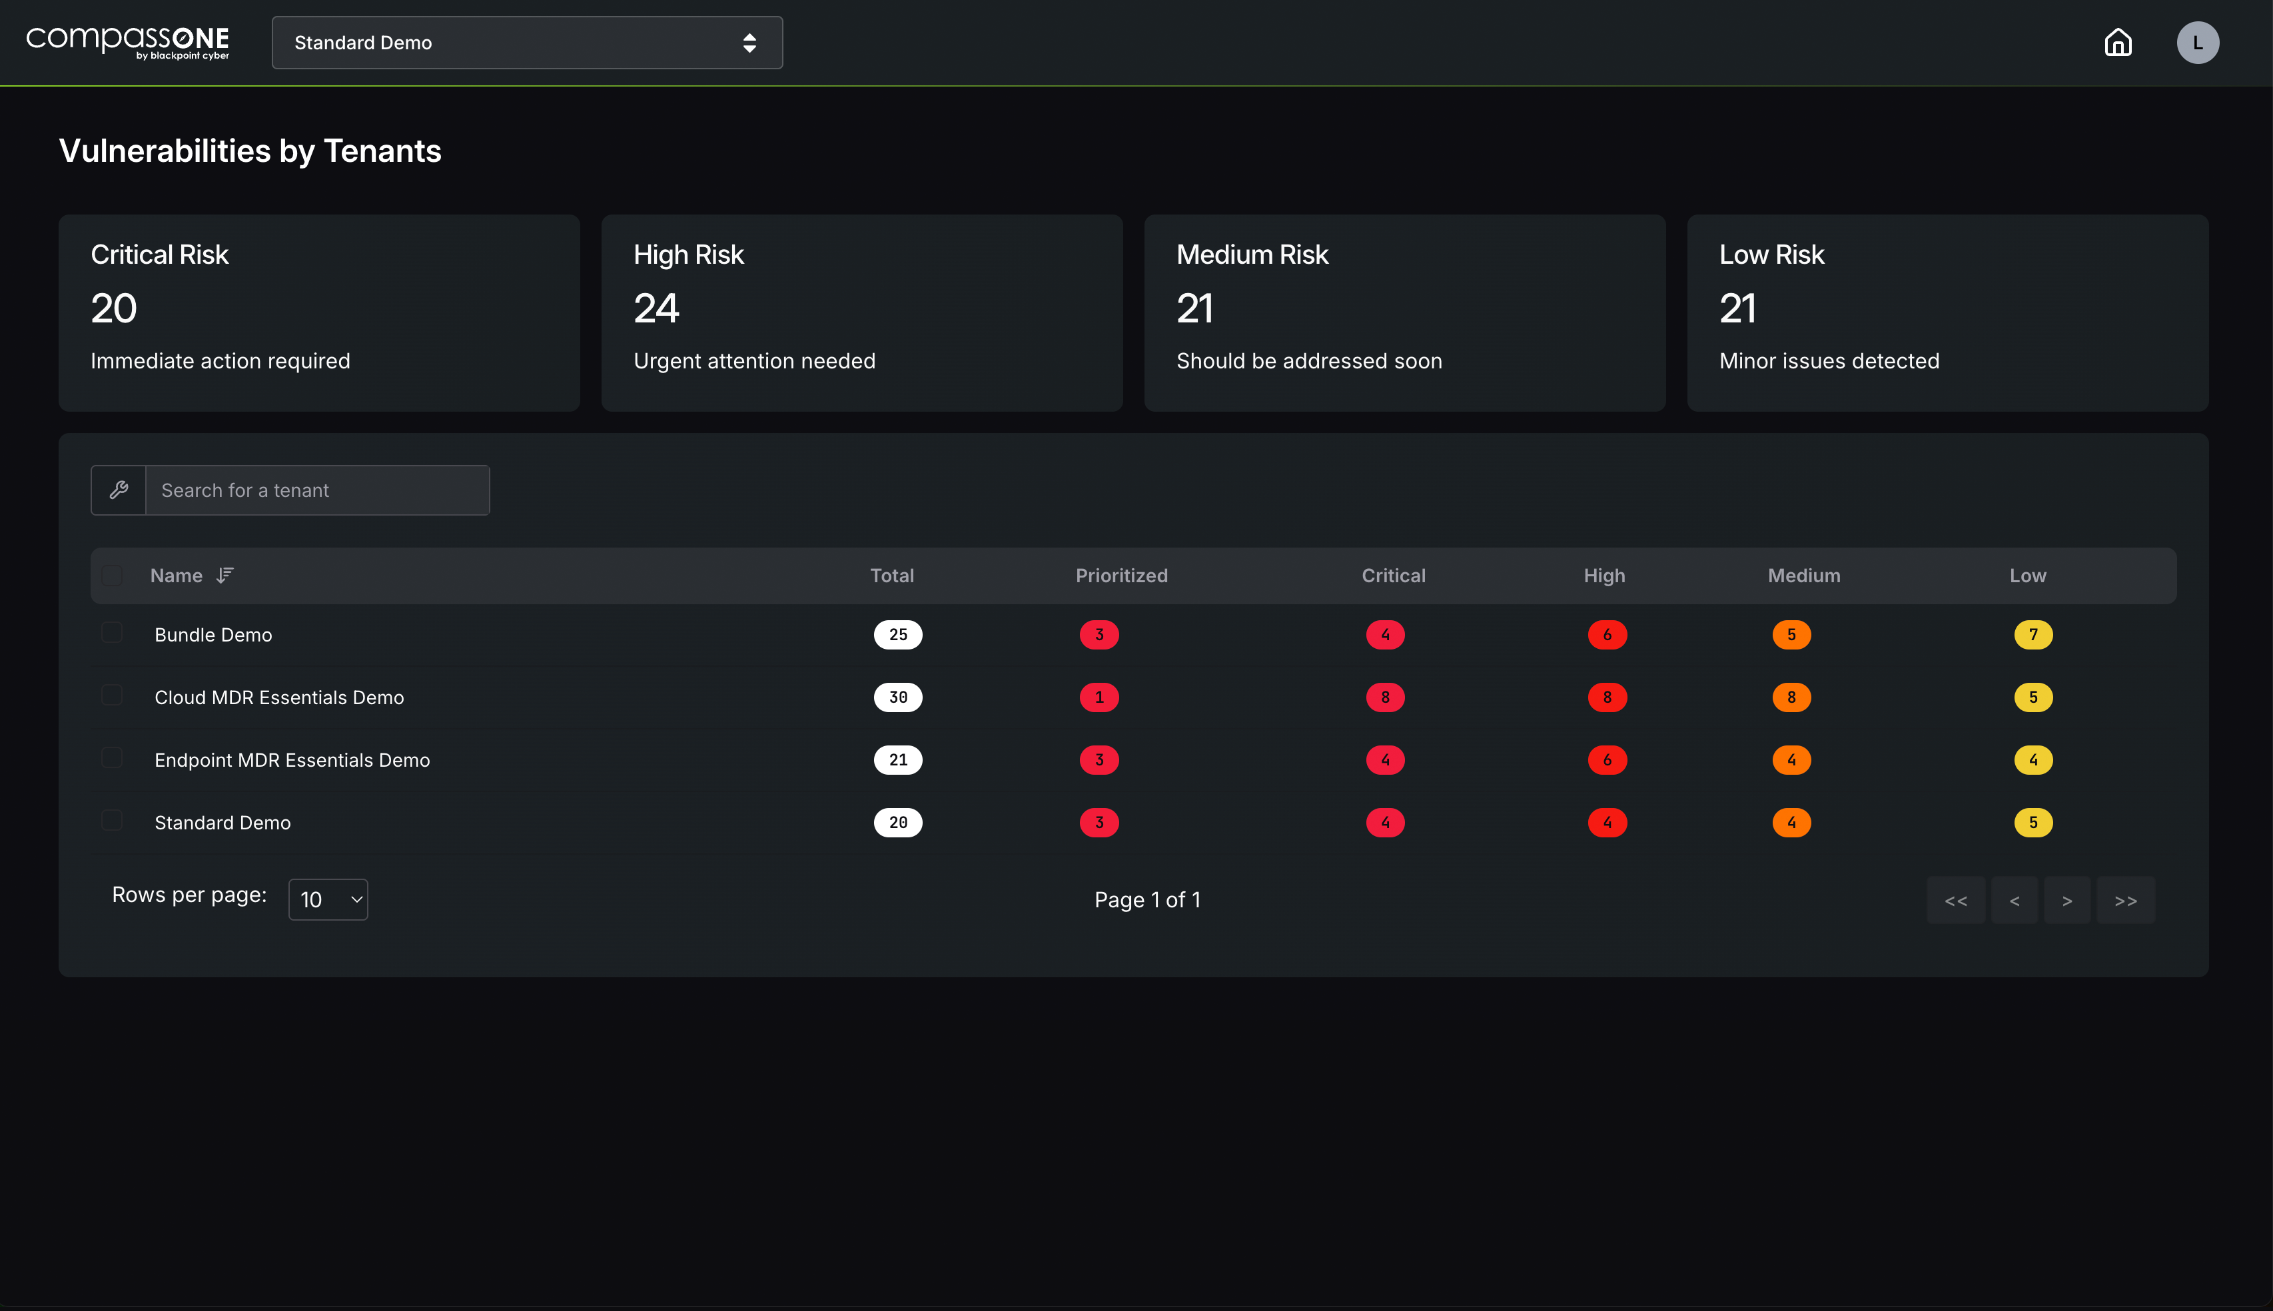The image size is (2273, 1311).
Task: Click the CompassOne logo
Action: (128, 43)
